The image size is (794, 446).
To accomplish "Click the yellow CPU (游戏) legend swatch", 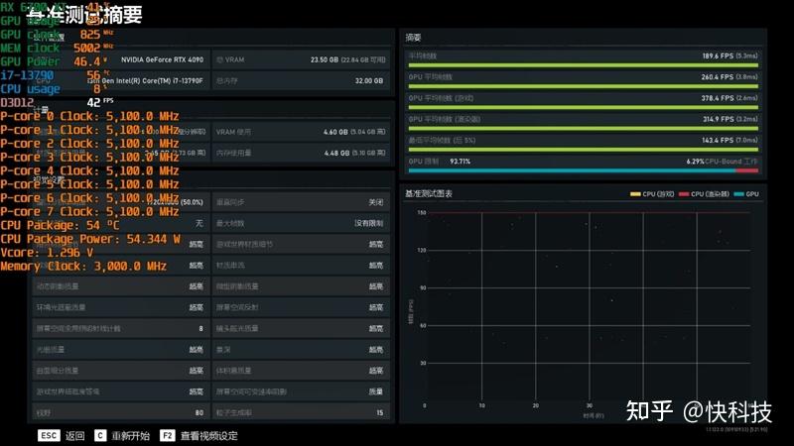I will 635,194.
